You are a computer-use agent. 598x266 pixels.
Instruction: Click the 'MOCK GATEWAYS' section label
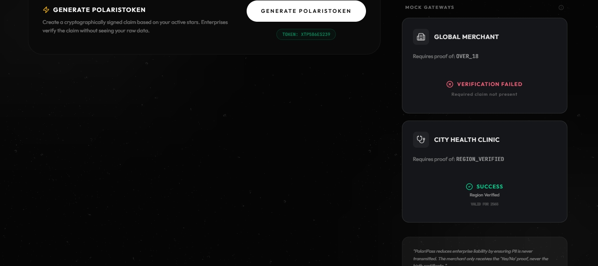pos(430,8)
